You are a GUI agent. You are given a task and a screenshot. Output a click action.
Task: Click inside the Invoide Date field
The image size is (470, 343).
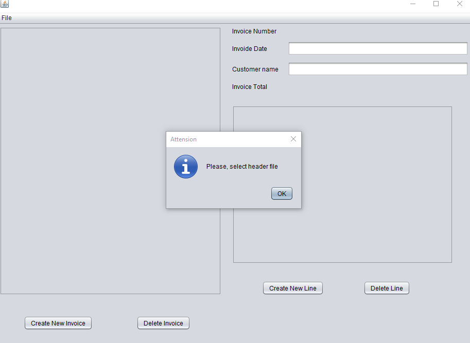pos(377,48)
